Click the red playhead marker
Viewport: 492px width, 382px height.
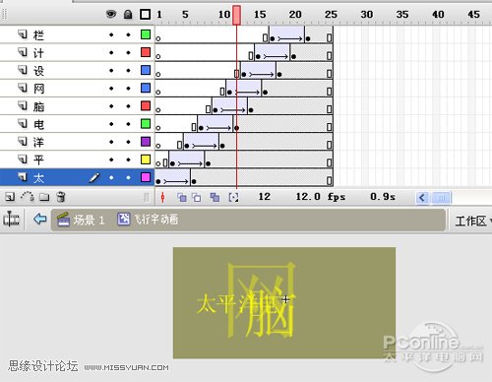coord(236,15)
